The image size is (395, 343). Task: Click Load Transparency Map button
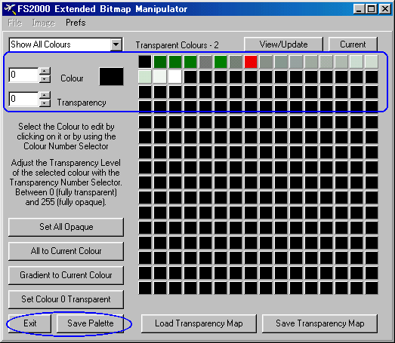tap(199, 323)
